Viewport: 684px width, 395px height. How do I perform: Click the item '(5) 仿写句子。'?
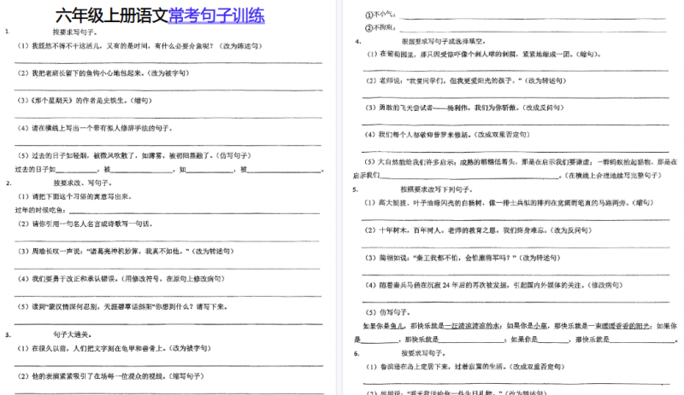point(388,312)
